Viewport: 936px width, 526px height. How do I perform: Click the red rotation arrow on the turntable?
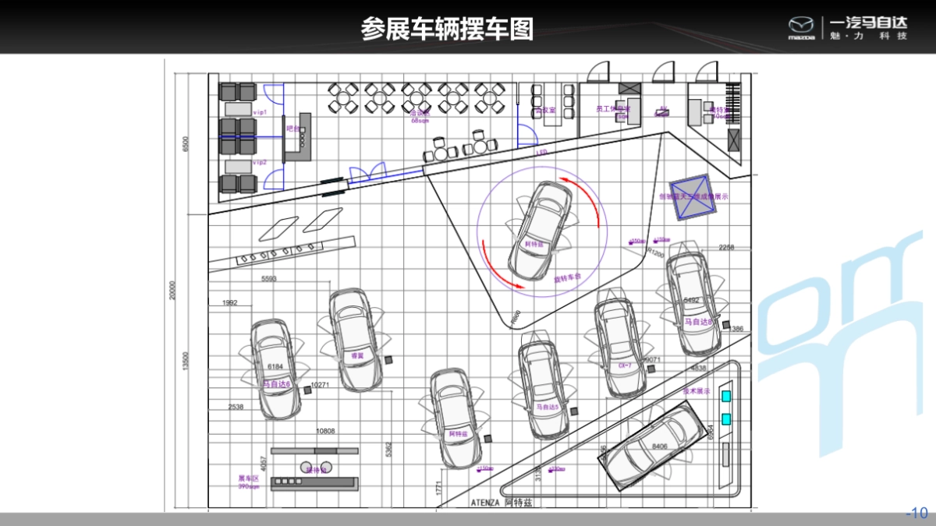pyautogui.click(x=583, y=199)
